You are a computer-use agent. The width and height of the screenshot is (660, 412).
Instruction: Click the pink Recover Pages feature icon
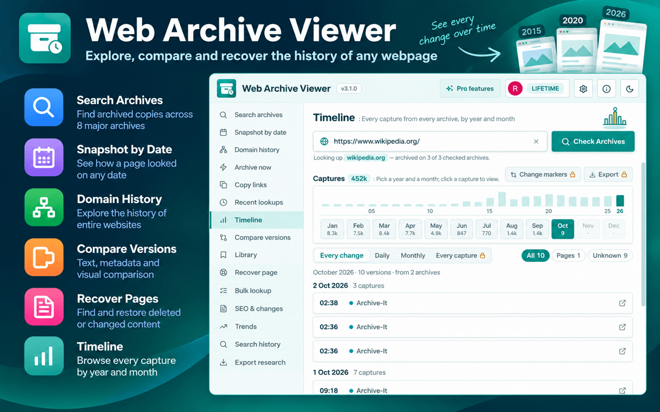[x=44, y=307]
